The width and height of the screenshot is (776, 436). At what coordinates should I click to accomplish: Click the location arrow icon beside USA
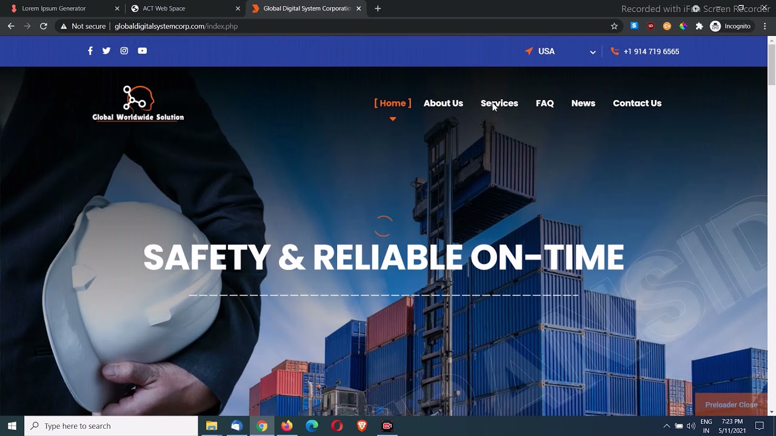(529, 51)
